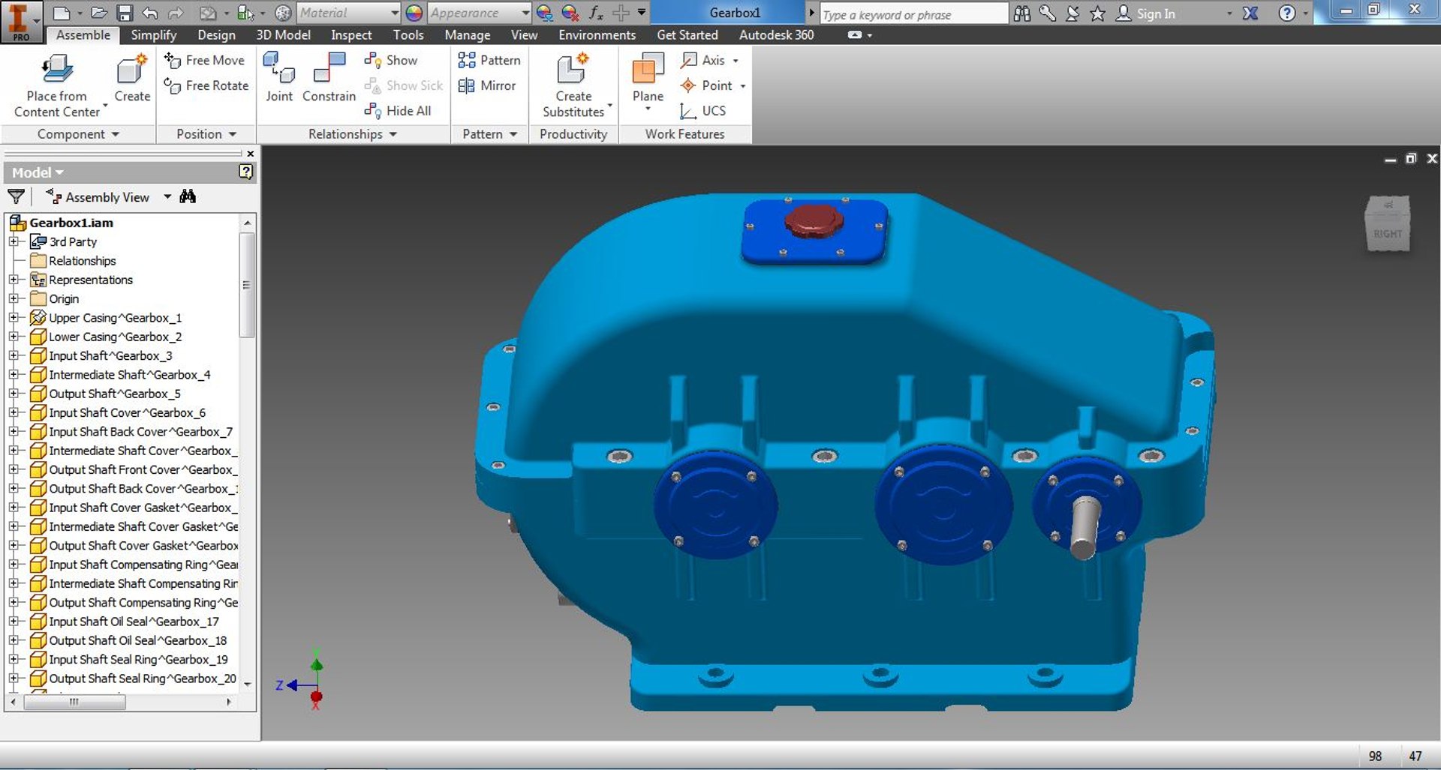The height and width of the screenshot is (770, 1441).
Task: Click the browser horizontal scrollbar thumb
Action: [74, 703]
